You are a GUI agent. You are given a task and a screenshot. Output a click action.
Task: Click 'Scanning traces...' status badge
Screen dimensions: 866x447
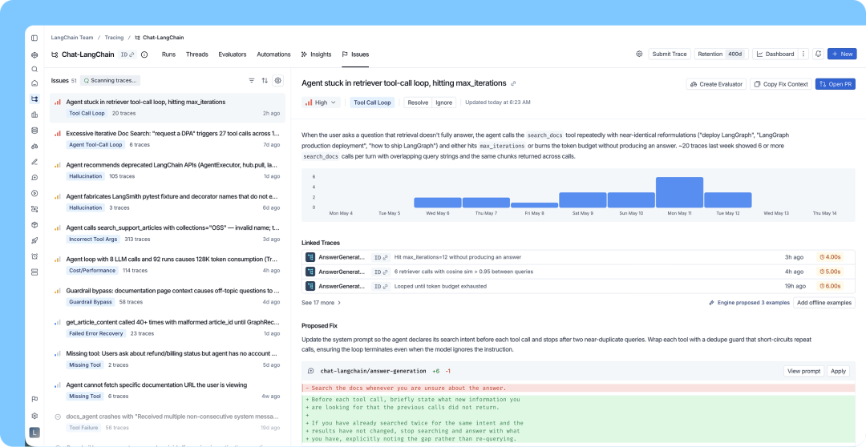point(111,81)
